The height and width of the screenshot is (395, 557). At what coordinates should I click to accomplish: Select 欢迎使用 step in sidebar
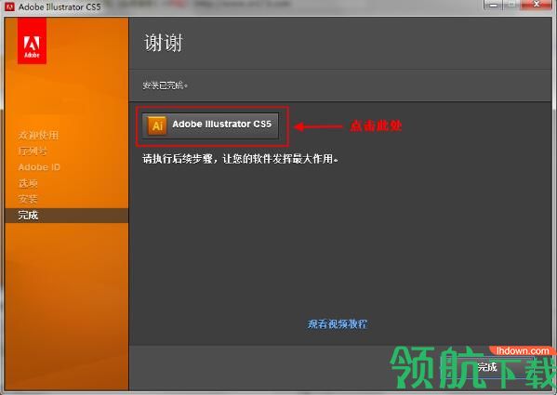coord(38,135)
